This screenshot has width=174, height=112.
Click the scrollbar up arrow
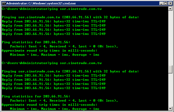point(170,9)
